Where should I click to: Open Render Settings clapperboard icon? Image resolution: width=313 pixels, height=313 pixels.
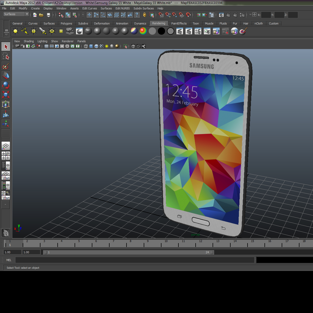[x=242, y=15]
